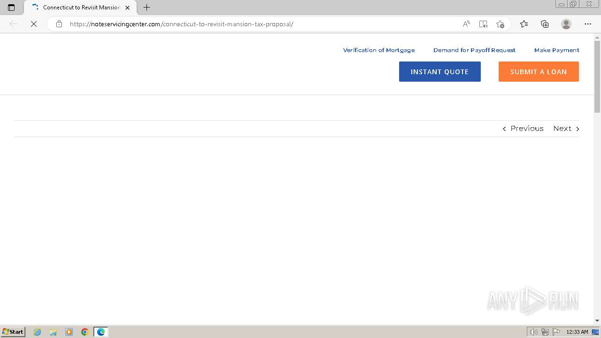Activate Read Aloud icon
The image size is (601, 338).
pyautogui.click(x=466, y=24)
